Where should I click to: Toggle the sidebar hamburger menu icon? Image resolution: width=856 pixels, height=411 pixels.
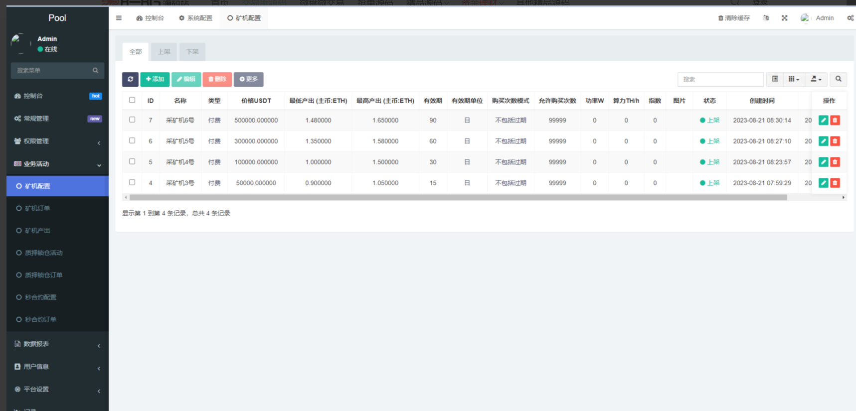click(119, 18)
